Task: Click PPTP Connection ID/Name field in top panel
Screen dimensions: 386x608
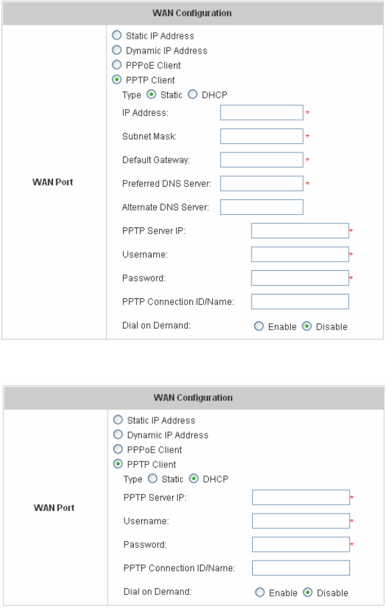Action: pos(300,302)
